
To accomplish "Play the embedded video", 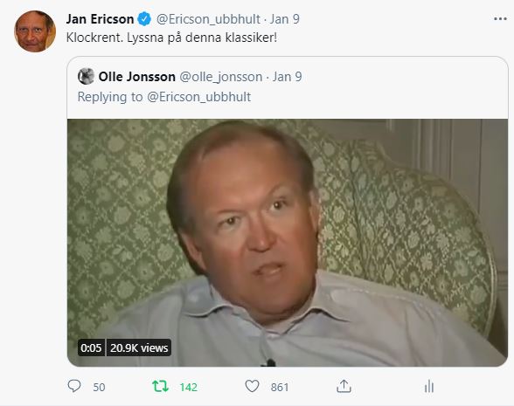I will 288,243.
